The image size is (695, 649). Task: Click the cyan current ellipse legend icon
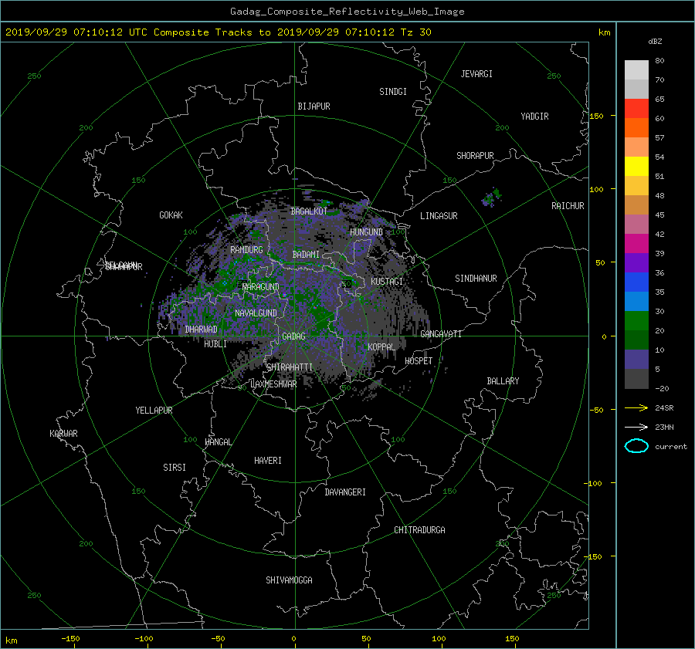(636, 446)
